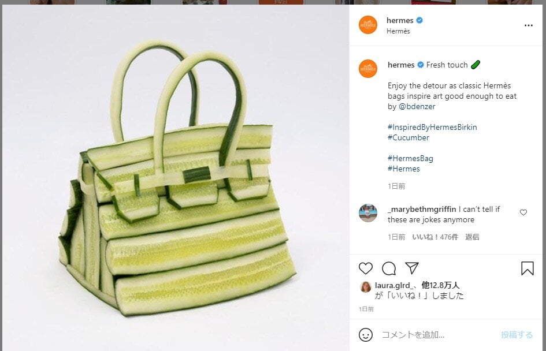
Task: Open the #Cucumber hashtag
Action: tap(408, 138)
